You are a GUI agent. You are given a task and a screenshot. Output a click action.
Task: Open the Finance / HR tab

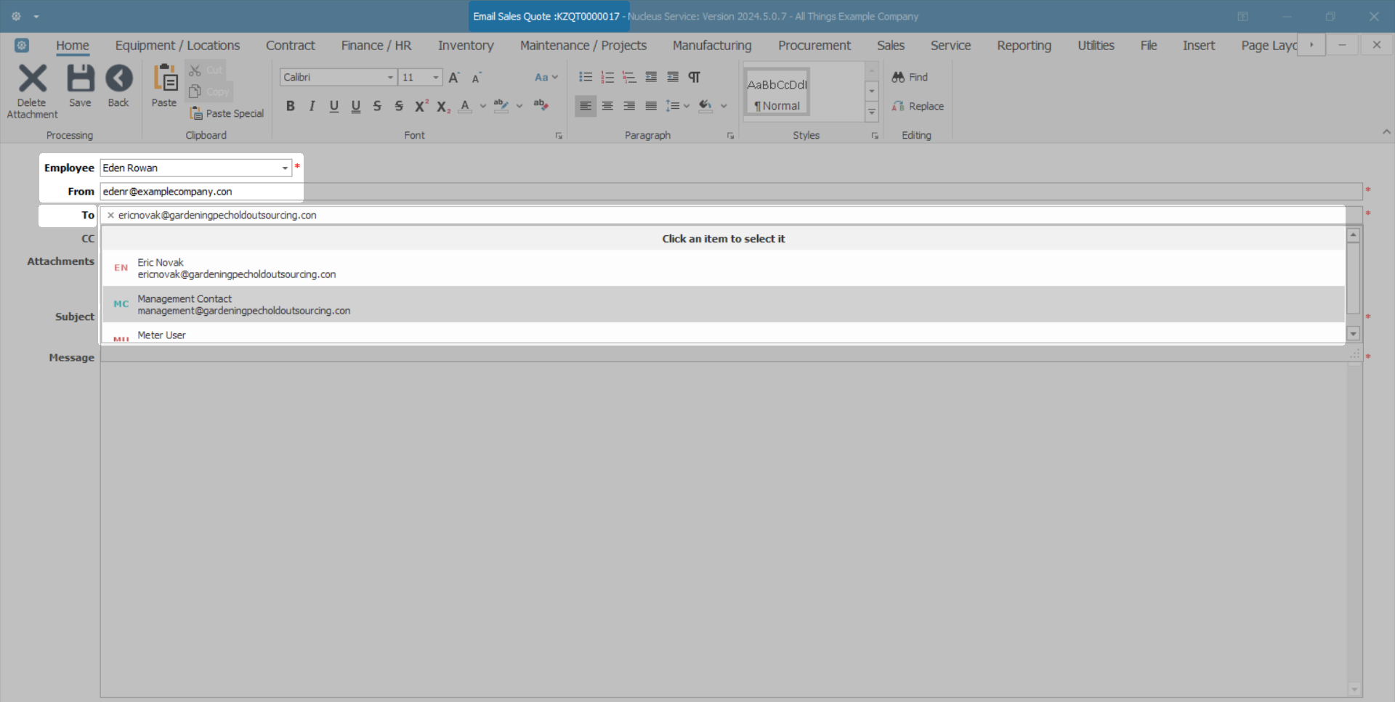click(376, 45)
